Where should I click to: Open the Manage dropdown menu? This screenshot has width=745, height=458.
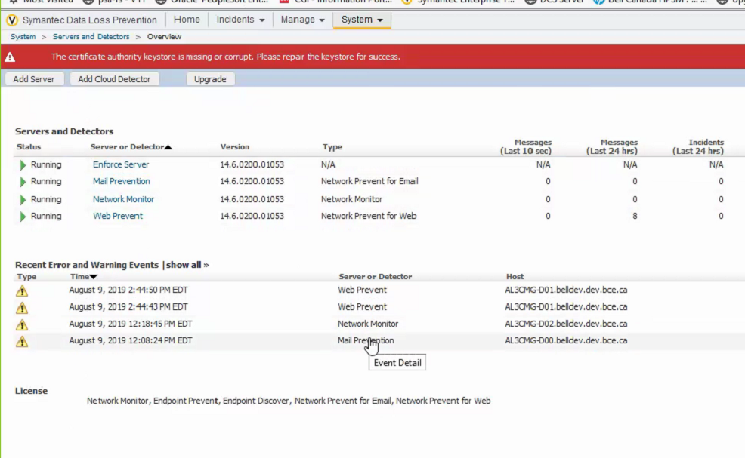point(302,20)
